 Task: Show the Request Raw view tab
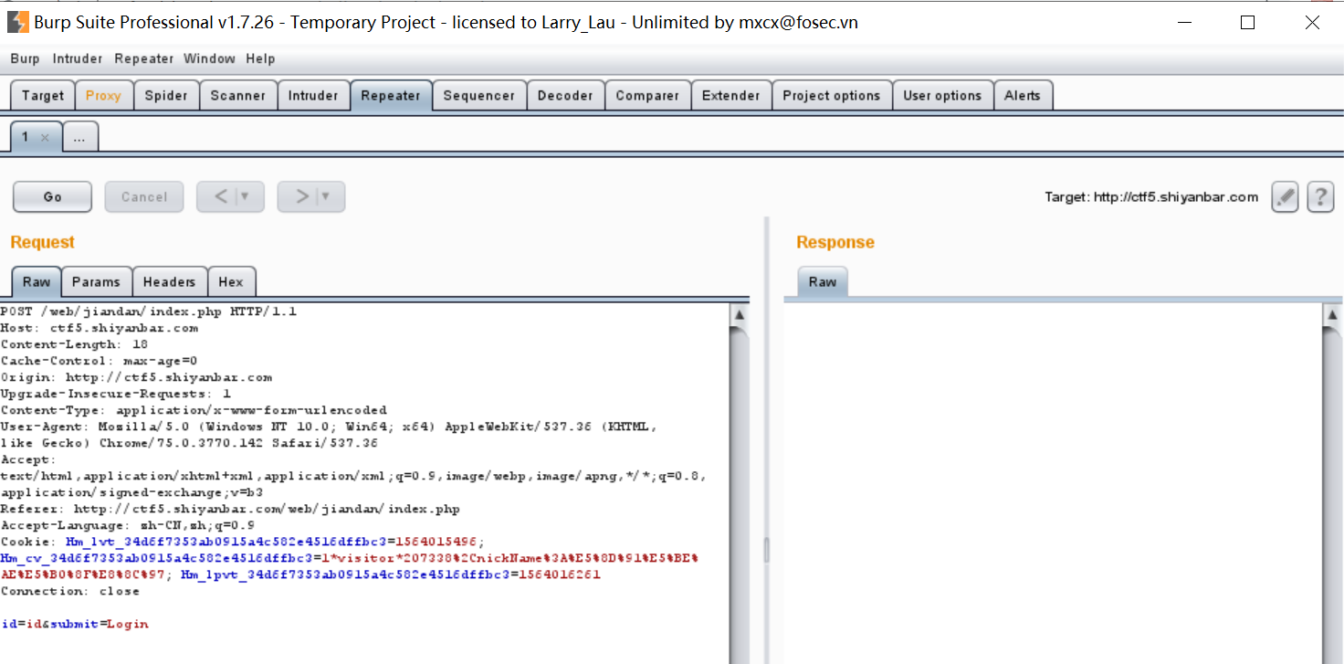pyautogui.click(x=37, y=281)
